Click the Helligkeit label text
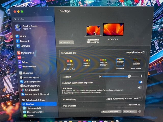Image resolution: width=163 pixels, height=122 pixels. coord(66,77)
